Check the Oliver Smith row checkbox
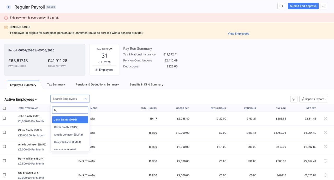The height and width of the screenshot is (180, 334). point(4,132)
